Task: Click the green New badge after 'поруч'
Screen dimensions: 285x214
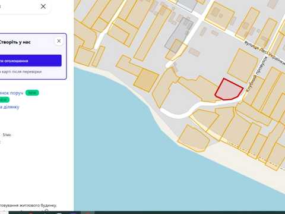Action: click(x=32, y=93)
